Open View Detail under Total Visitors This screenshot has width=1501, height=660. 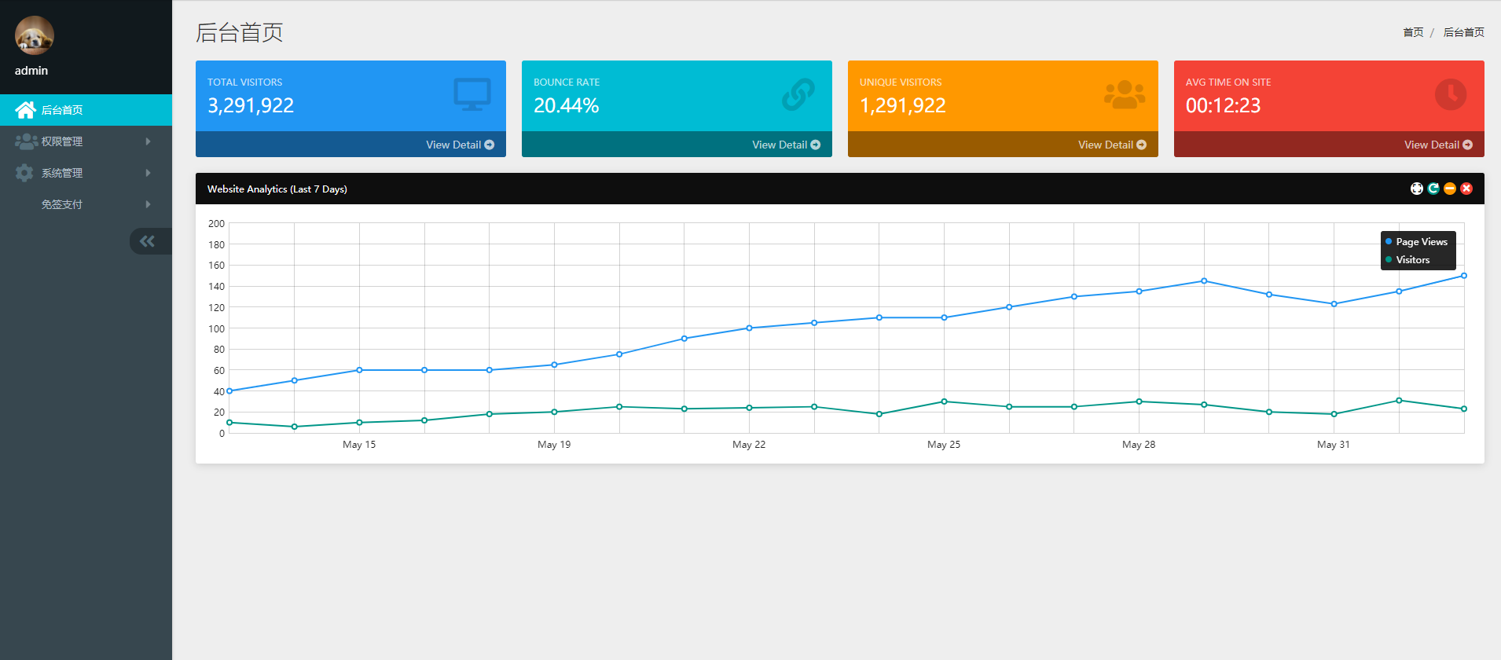(460, 145)
